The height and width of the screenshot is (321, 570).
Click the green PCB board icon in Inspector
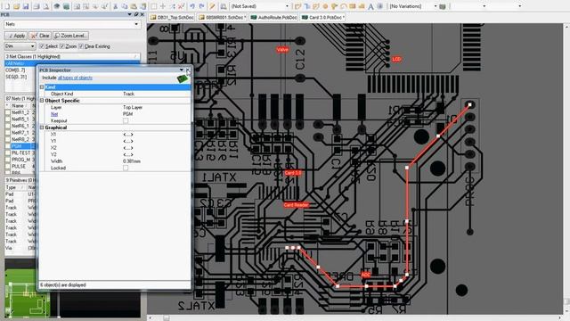[x=182, y=78]
